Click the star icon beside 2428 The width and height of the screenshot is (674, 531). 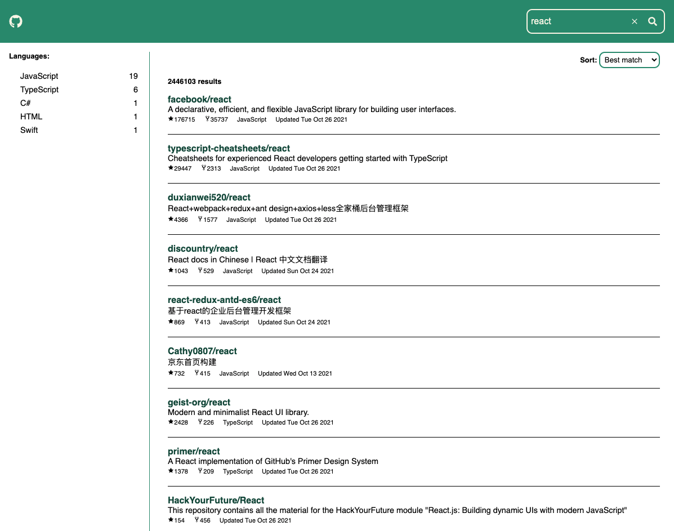click(x=171, y=421)
